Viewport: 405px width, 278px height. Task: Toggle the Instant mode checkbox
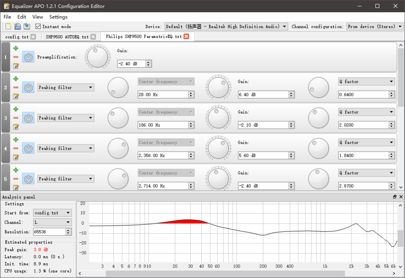(x=38, y=27)
